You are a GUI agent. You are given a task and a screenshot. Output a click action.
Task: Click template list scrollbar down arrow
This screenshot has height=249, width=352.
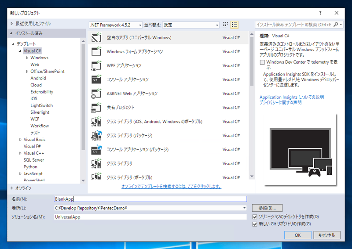coord(252,177)
